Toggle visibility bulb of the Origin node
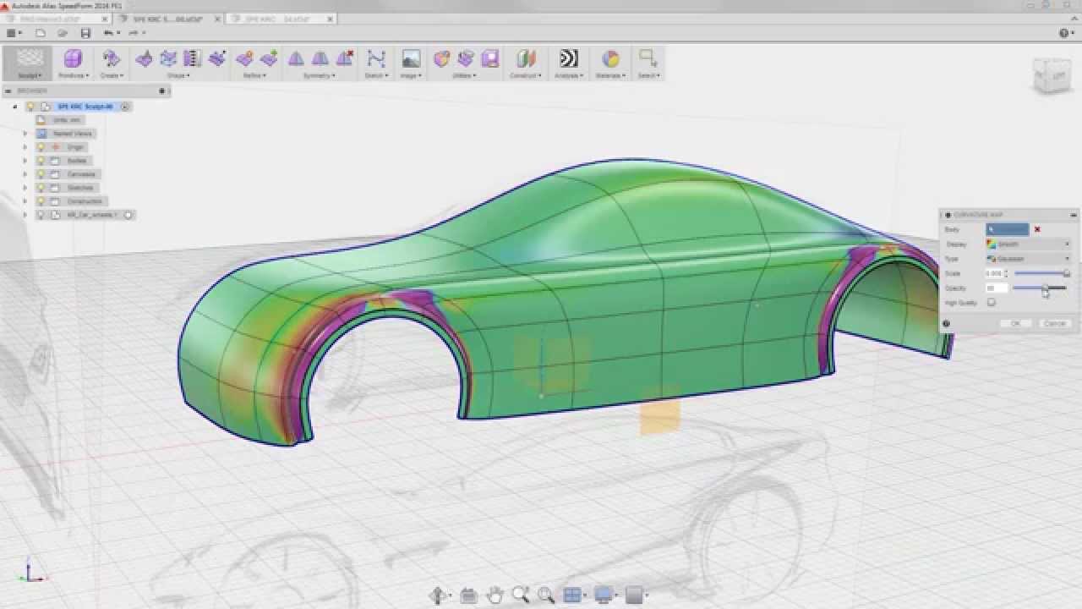Screen dimensions: 1082x609 41,147
